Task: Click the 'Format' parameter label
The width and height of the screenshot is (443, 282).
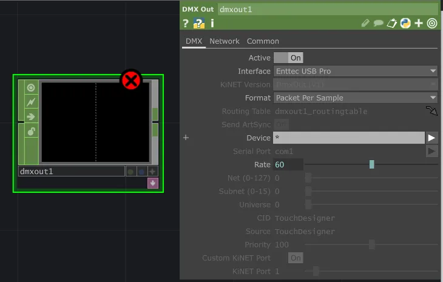Action: point(258,98)
